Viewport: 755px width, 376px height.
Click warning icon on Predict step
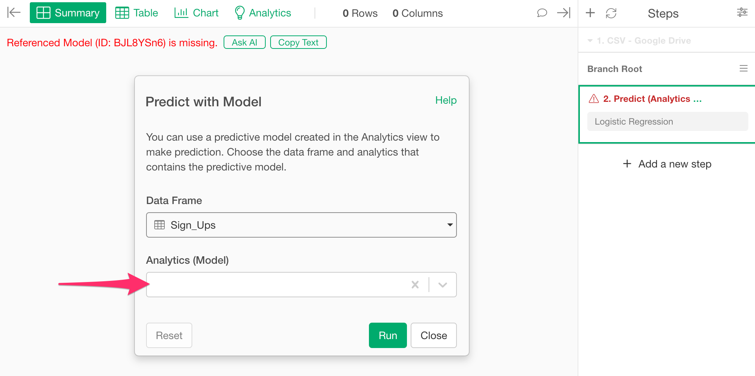pos(594,98)
